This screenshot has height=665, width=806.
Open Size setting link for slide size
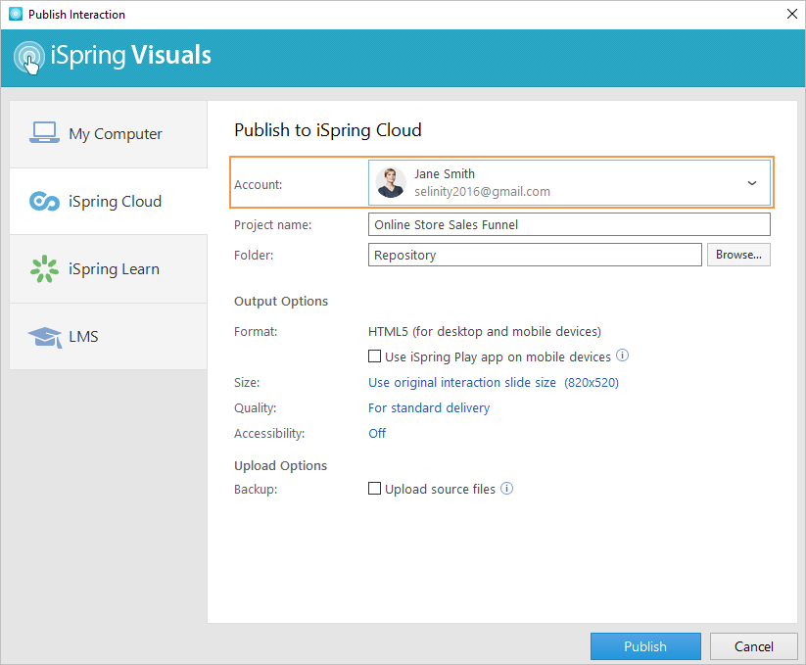493,382
